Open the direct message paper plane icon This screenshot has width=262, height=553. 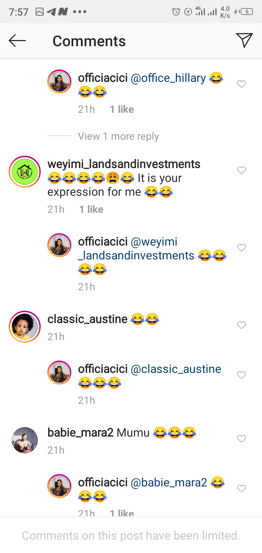tap(244, 40)
